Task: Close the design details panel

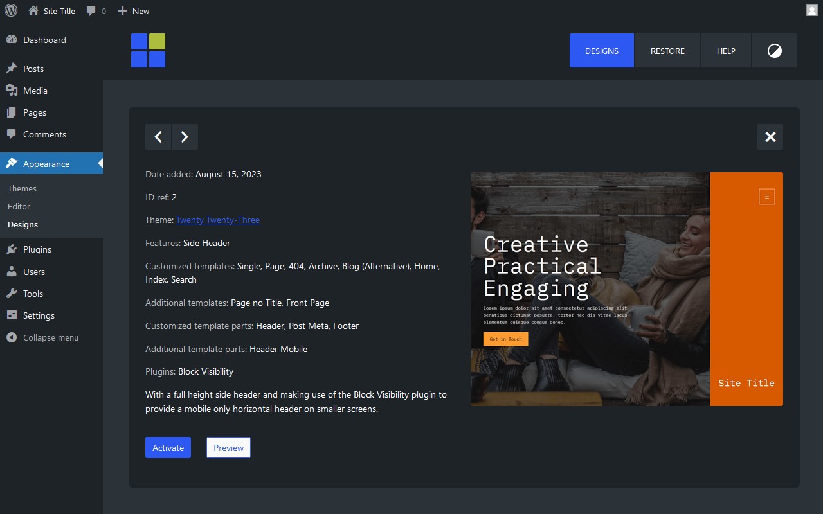Action: [x=770, y=137]
